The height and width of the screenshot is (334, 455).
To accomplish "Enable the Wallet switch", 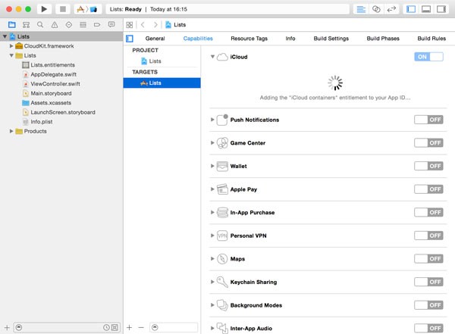I will 428,166.
